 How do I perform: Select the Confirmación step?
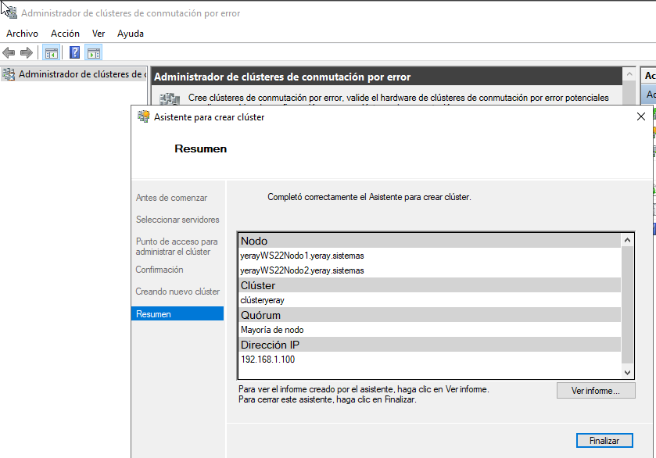coord(160,270)
